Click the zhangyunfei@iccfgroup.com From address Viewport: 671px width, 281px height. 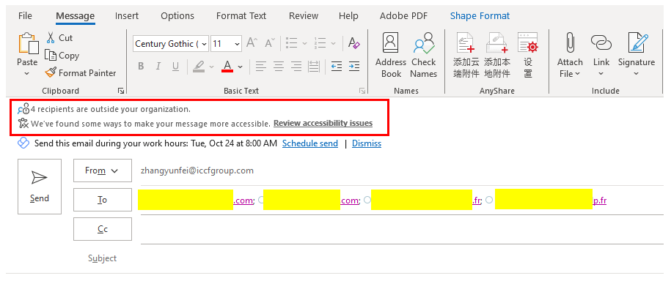click(x=197, y=171)
